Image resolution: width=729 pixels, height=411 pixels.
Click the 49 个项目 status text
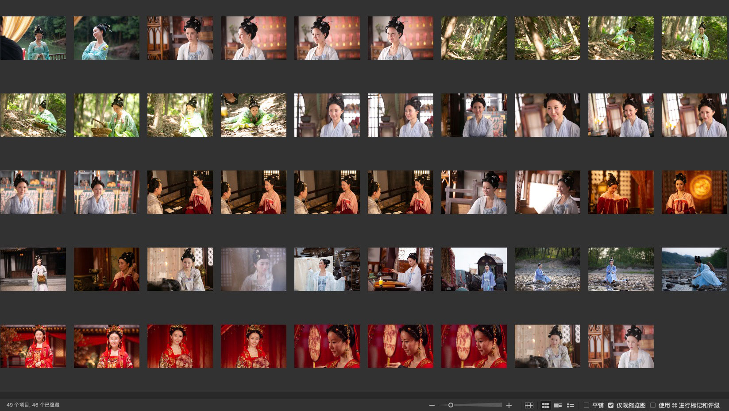tap(33, 405)
